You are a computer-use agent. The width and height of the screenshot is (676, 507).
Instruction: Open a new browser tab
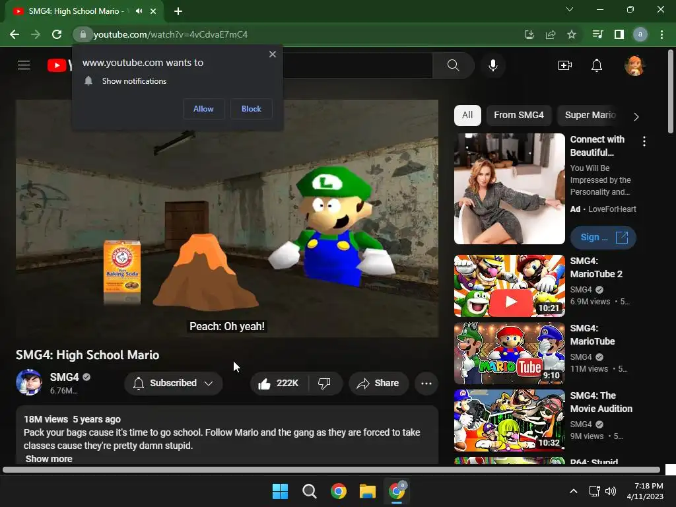click(x=178, y=11)
